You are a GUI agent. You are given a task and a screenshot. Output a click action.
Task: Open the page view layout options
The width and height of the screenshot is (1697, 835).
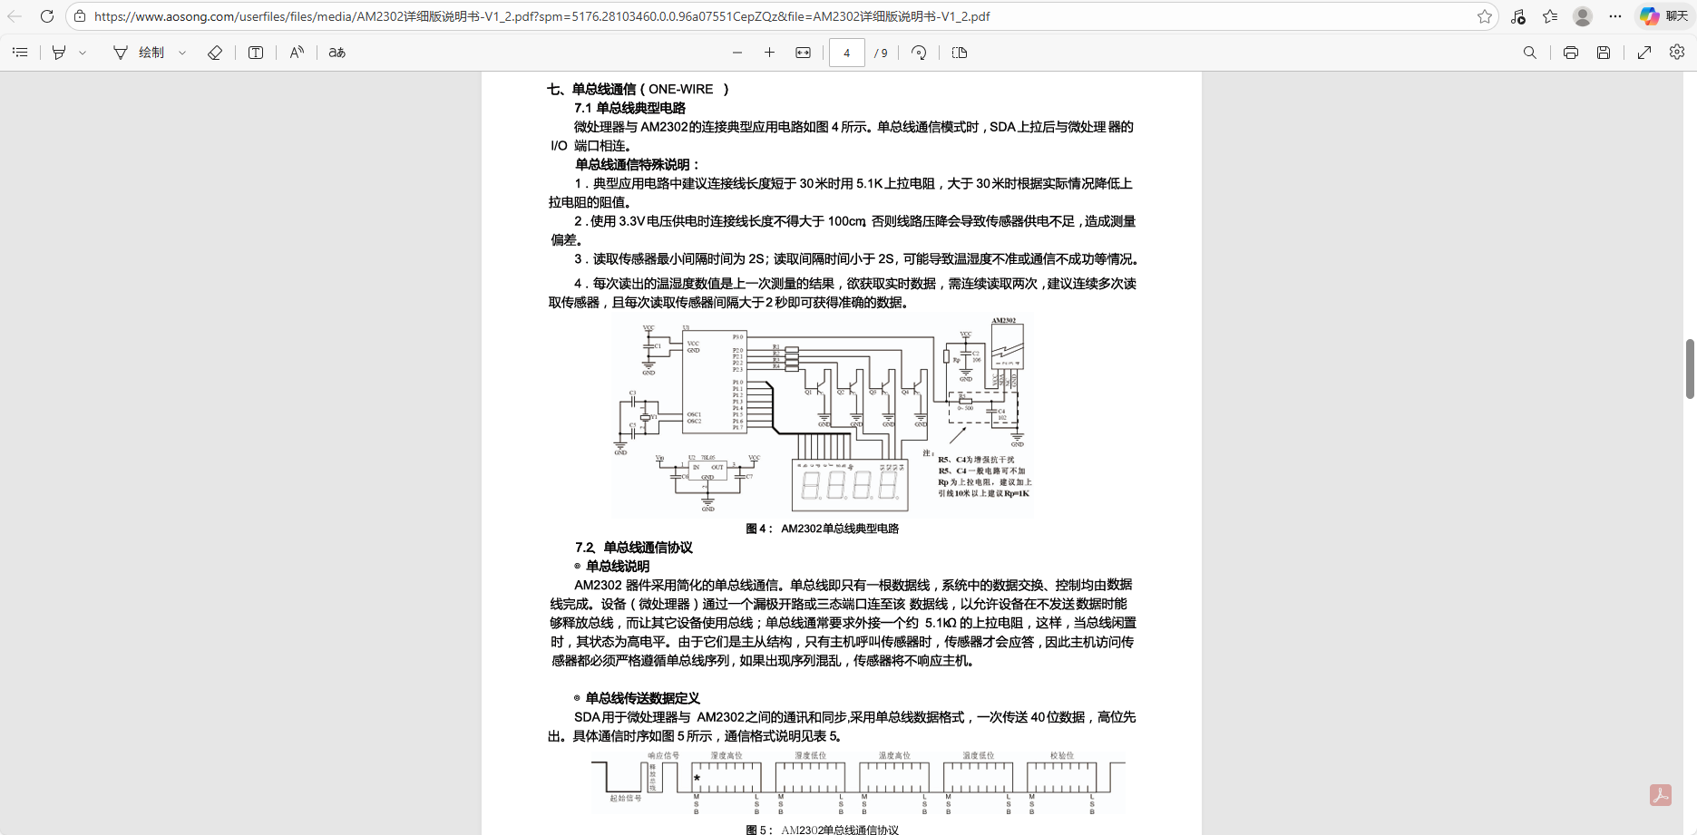click(959, 52)
